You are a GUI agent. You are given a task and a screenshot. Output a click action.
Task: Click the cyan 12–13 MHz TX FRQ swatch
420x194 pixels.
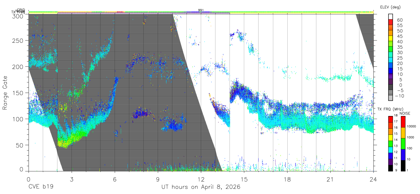click(x=391, y=150)
